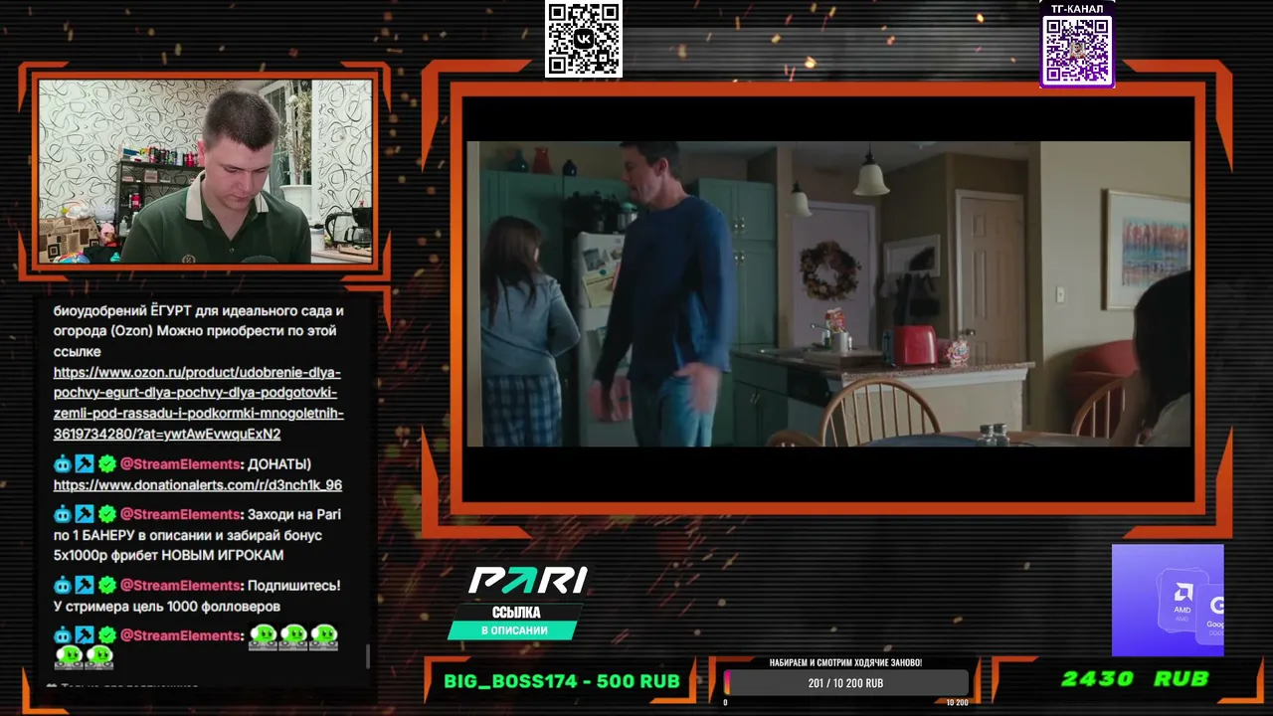Click the movie video frame

point(828,293)
